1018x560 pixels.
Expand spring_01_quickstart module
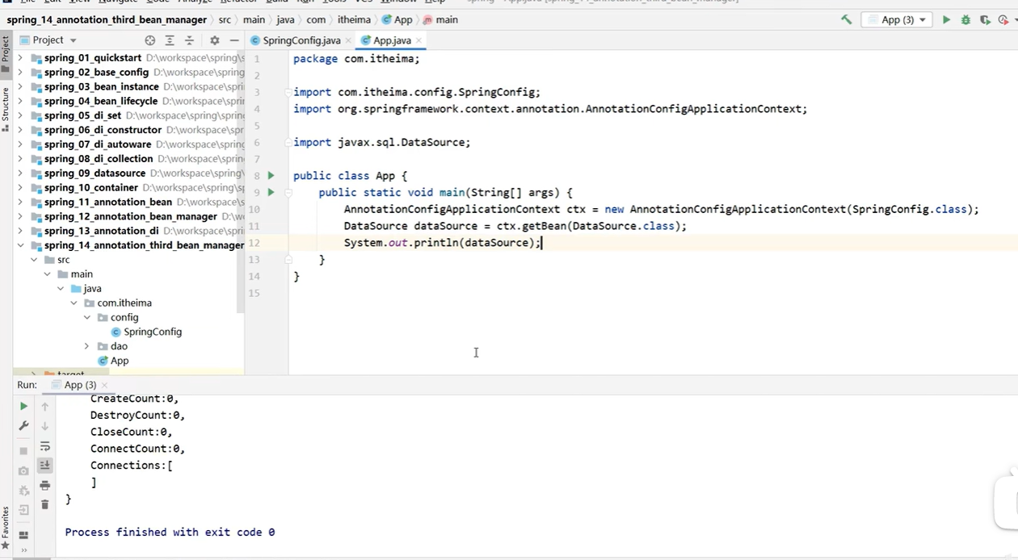[22, 58]
